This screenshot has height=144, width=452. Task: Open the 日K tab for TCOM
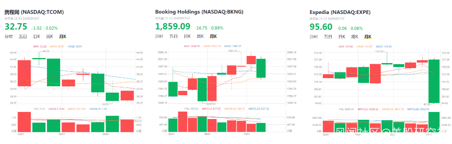tap(37, 36)
